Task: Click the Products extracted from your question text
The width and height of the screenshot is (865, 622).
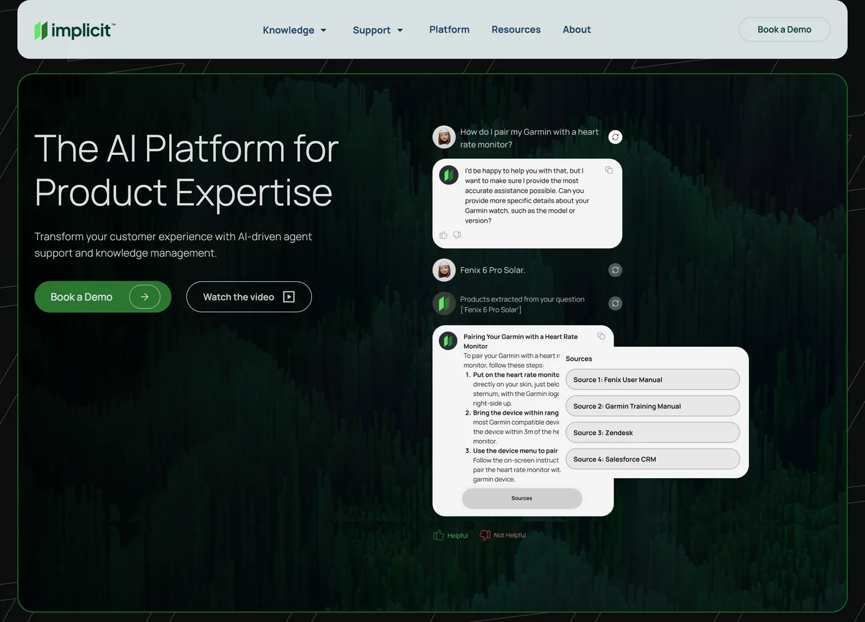Action: click(x=522, y=304)
